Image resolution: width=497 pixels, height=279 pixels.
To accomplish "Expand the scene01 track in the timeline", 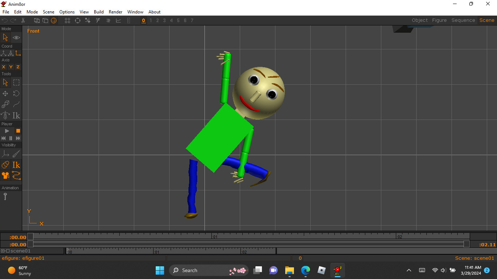I will tap(3, 251).
